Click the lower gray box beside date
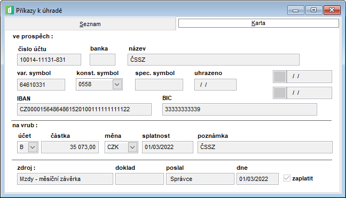This screenshot has width=346, height=198. point(280,93)
